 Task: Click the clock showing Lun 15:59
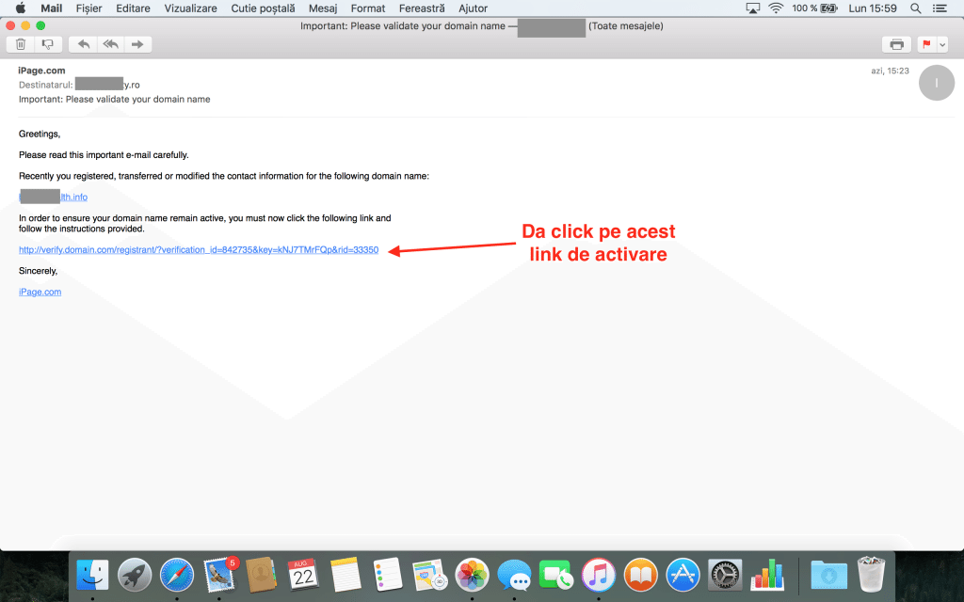[x=873, y=8]
